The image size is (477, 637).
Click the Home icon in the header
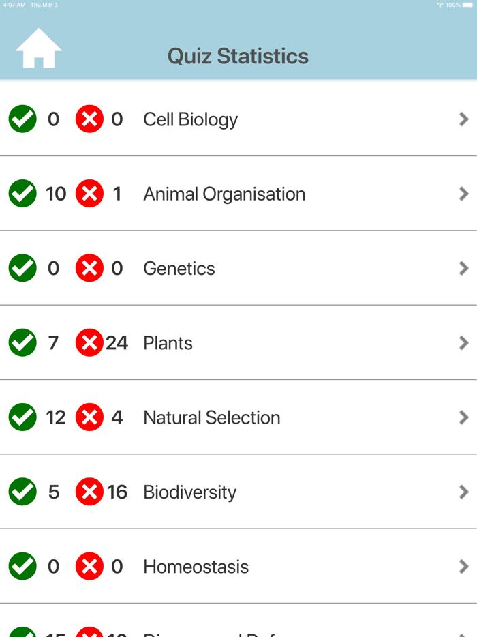[39, 48]
